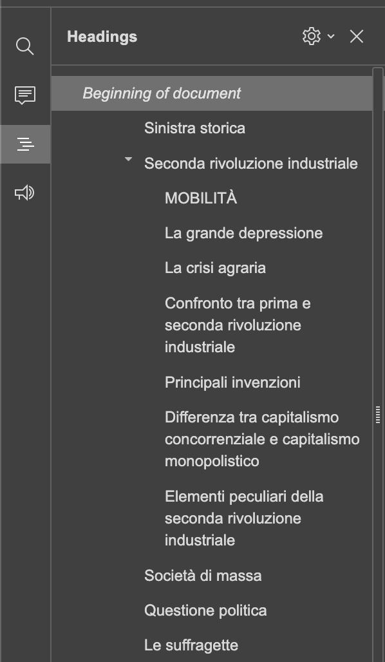Close the Headings pane
The height and width of the screenshot is (662, 385).
tap(356, 37)
